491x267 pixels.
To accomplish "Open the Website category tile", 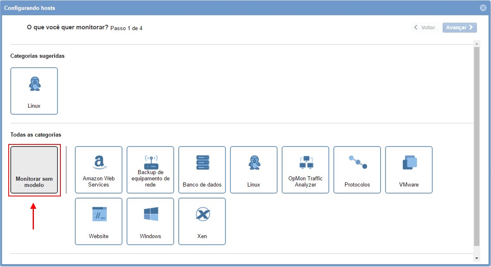I will pos(98,221).
